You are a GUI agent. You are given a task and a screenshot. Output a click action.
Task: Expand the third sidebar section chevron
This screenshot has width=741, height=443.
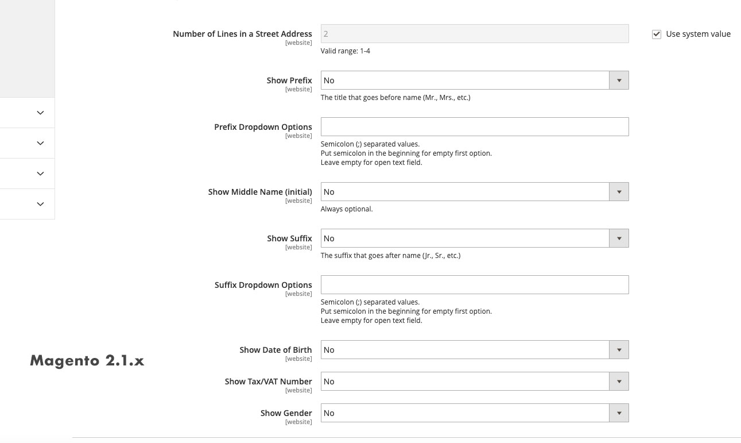[40, 174]
